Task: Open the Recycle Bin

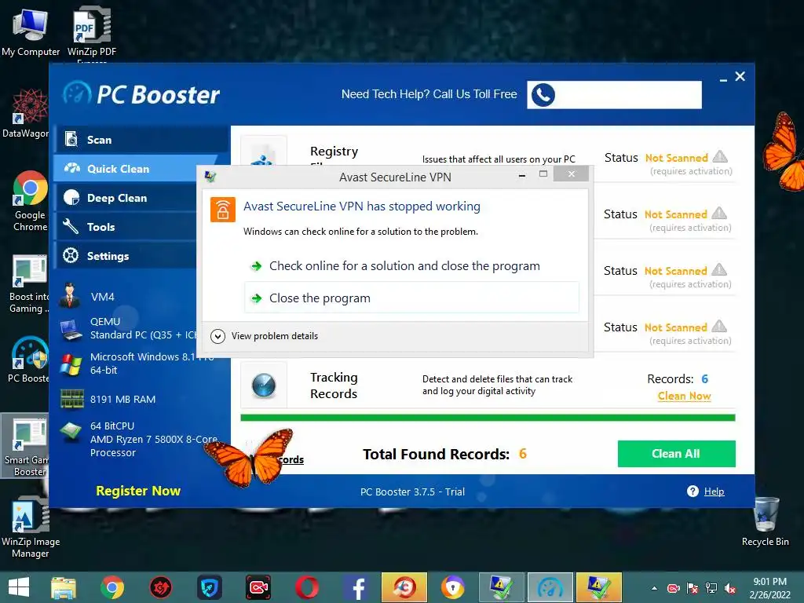Action: [766, 521]
